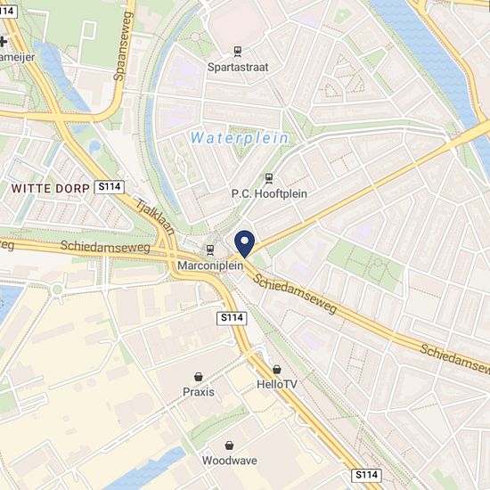Select the Marconiplein metro station icon
The image size is (490, 490).
[x=210, y=250]
